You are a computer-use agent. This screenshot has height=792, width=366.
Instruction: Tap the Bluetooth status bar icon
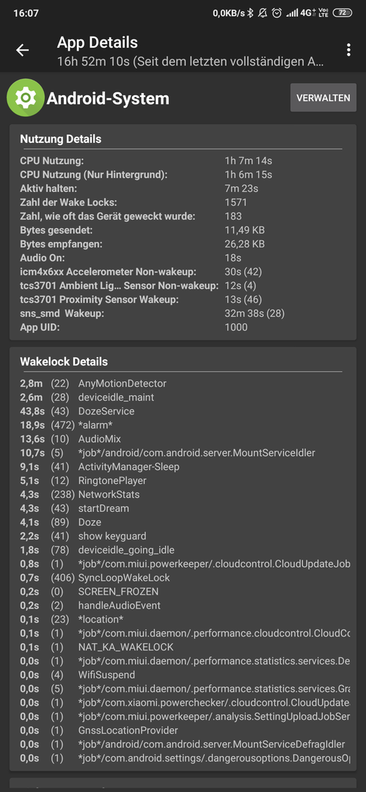pos(249,13)
